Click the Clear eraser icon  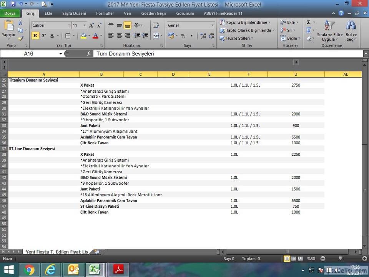(309, 38)
